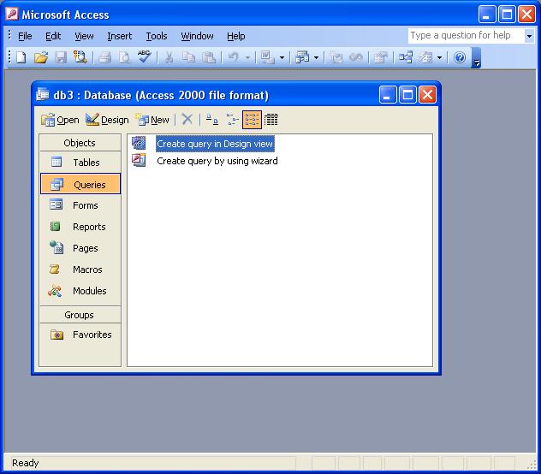This screenshot has width=541, height=474.
Task: Expand the Analyze dropdown arrow
Action: [317, 57]
